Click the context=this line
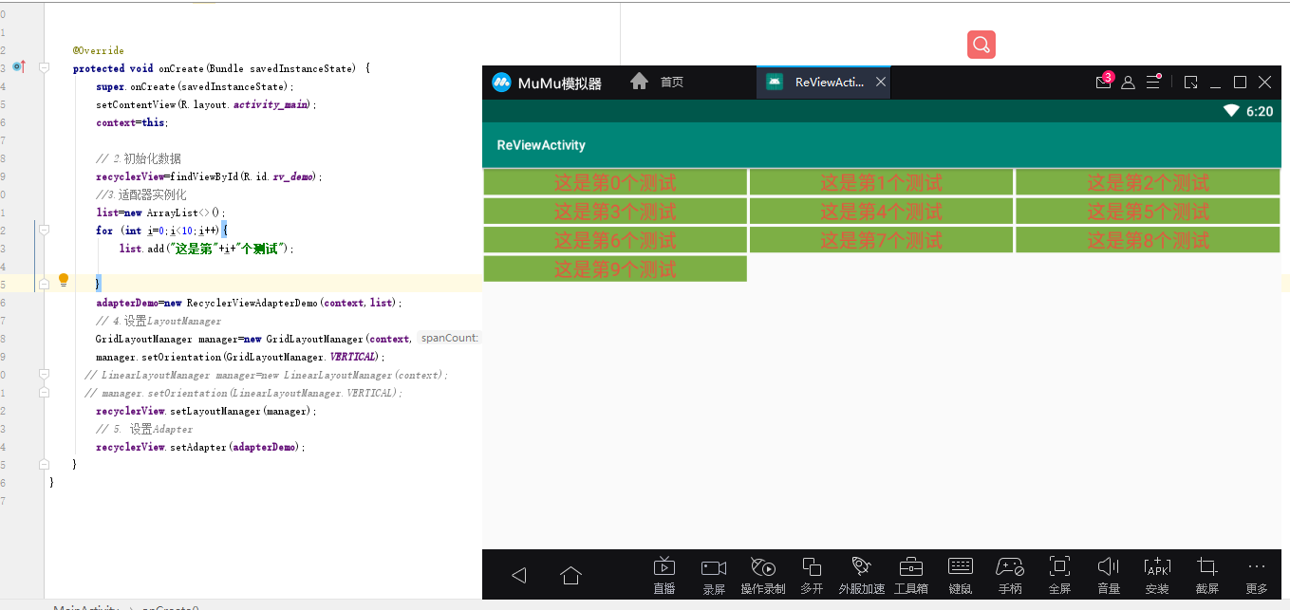 click(132, 122)
